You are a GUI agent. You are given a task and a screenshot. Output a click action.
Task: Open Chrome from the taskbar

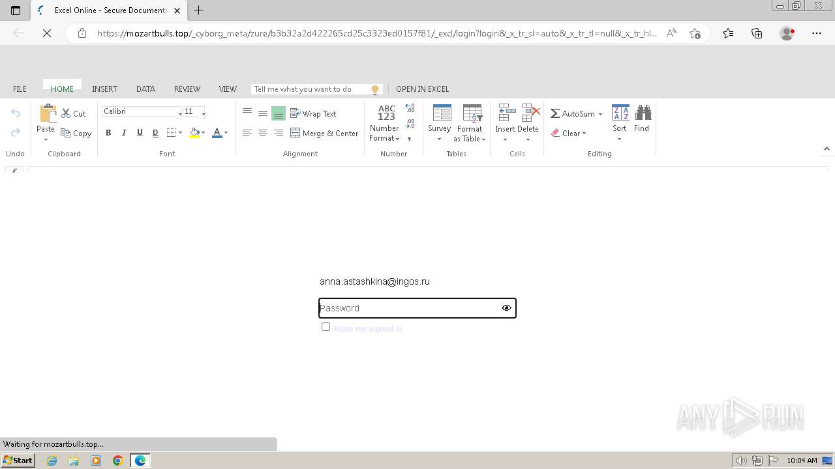click(x=118, y=461)
